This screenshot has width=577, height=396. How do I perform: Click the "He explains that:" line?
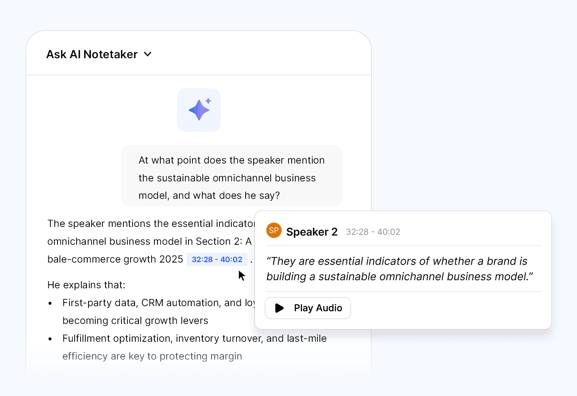tap(86, 285)
